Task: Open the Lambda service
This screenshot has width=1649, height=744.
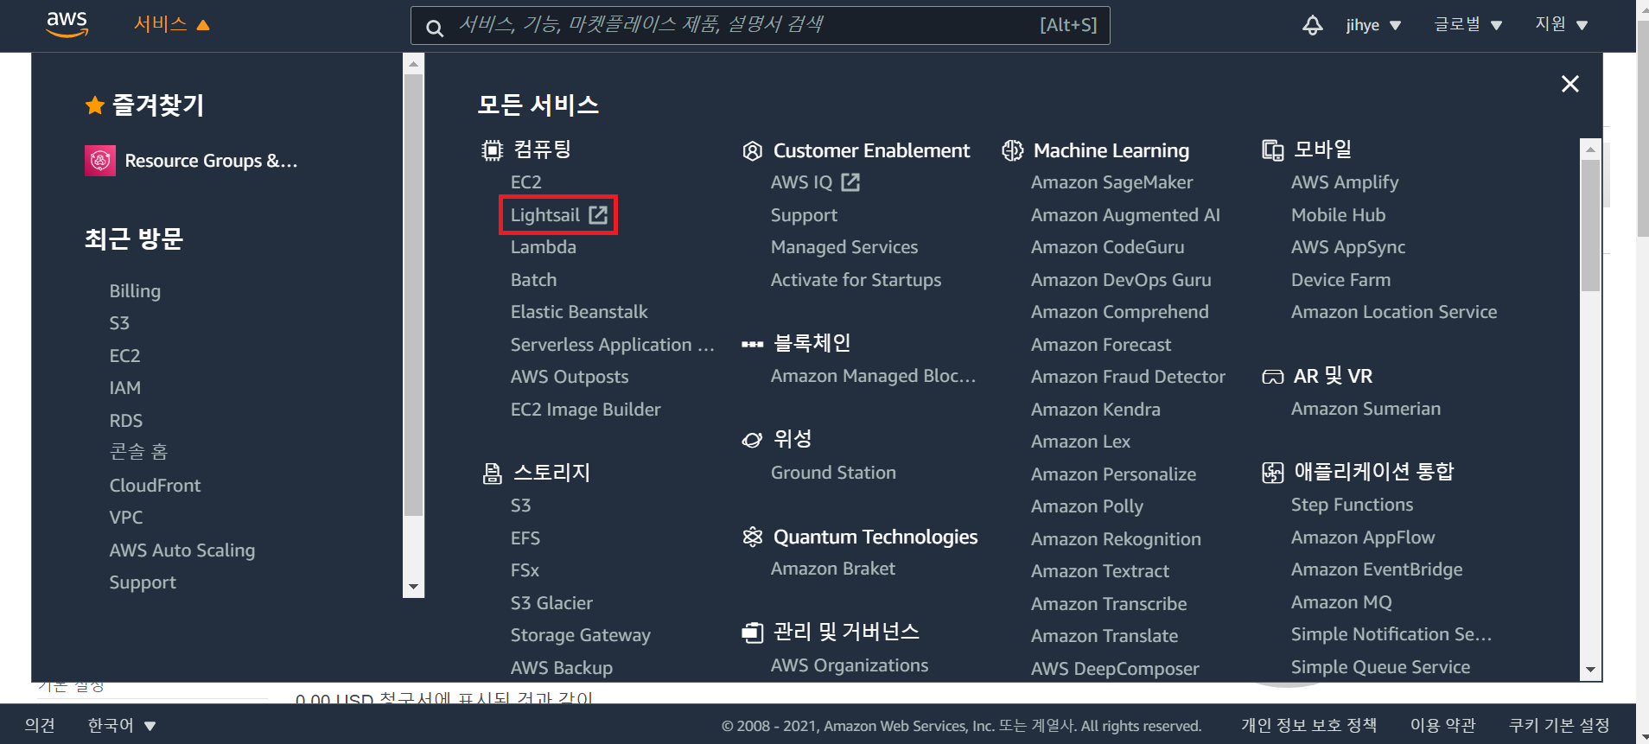Action: coord(543,247)
